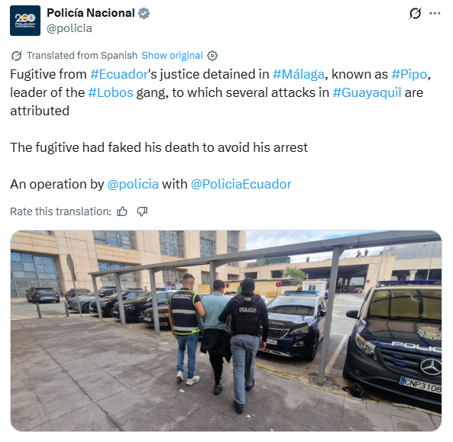Open the three-dot more options menu

pos(435,13)
